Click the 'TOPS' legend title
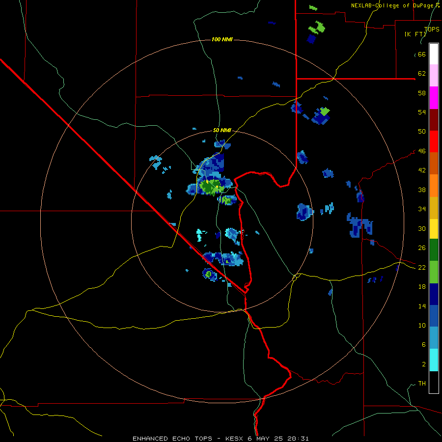This screenshot has width=442, height=442. coord(432,29)
